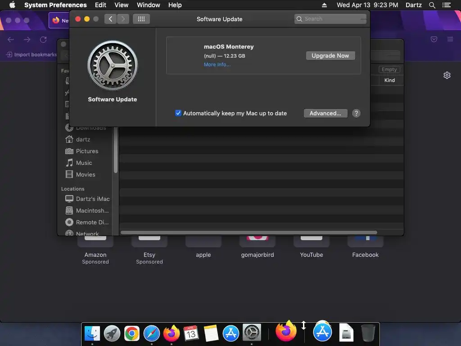This screenshot has width=461, height=346.
Task: Sort by Kind column in Finder
Action: 389,80
